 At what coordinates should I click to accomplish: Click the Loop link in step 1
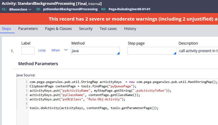click(x=42, y=50)
